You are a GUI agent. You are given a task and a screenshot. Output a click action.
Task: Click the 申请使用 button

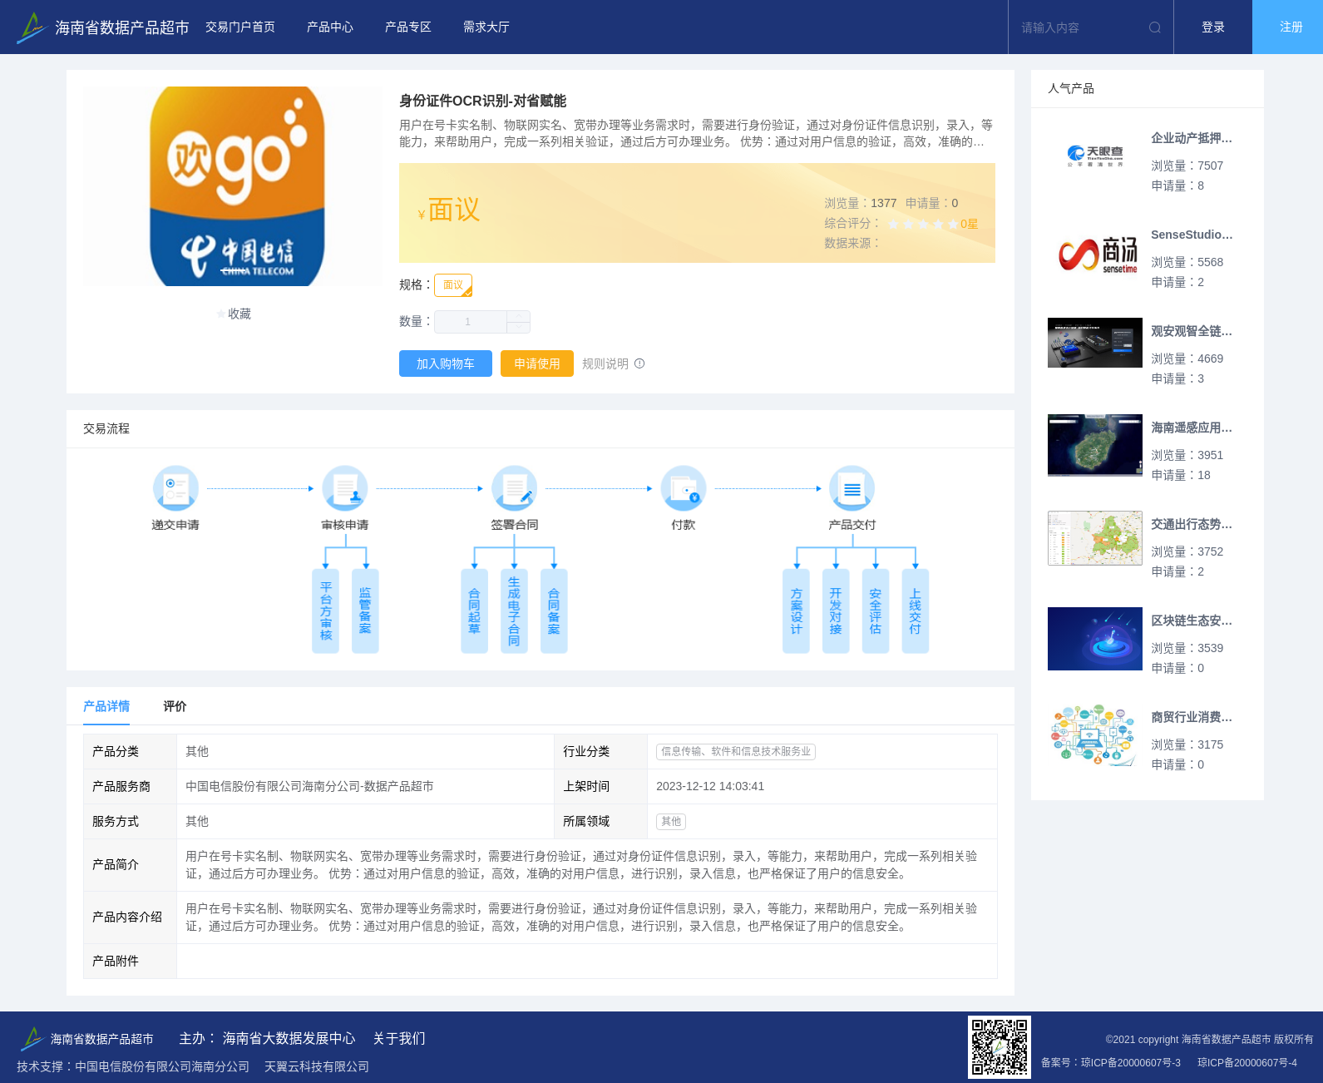tap(537, 363)
